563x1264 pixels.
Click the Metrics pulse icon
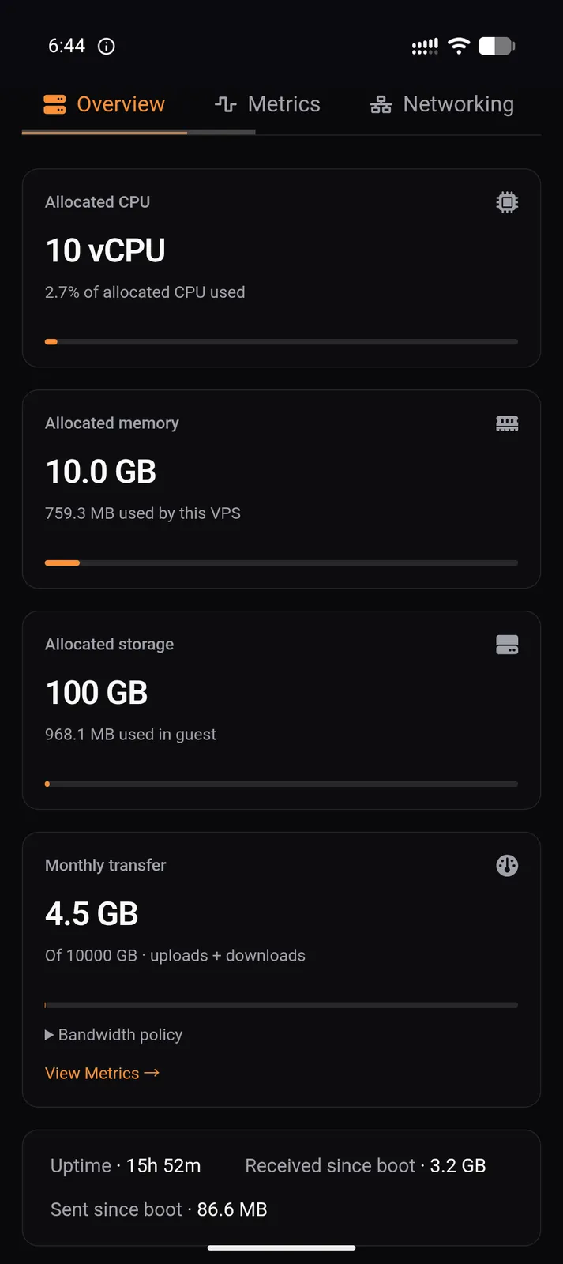225,104
